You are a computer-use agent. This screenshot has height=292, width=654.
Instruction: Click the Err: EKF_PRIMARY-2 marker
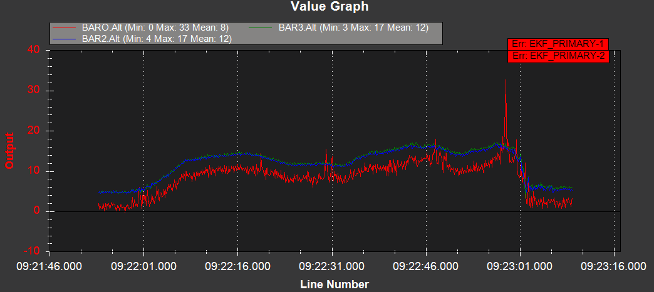(x=558, y=56)
